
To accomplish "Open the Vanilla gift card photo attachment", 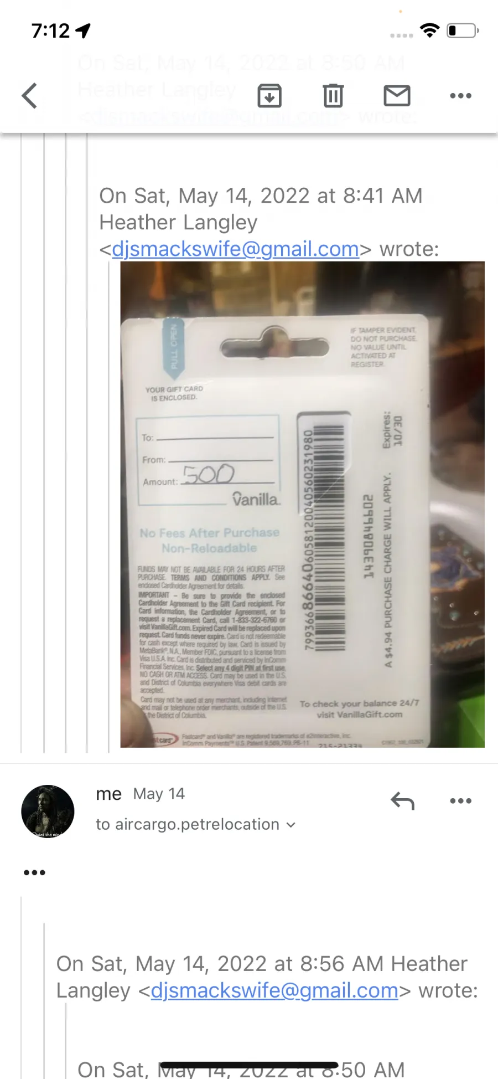I will pyautogui.click(x=302, y=504).
